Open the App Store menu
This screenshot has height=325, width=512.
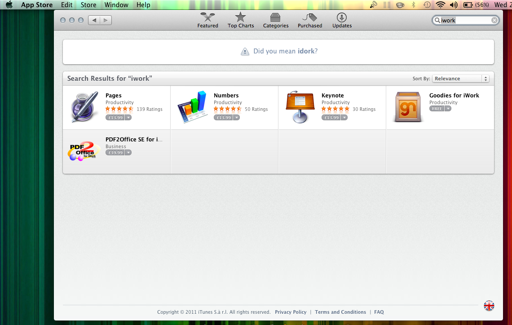[36, 4]
